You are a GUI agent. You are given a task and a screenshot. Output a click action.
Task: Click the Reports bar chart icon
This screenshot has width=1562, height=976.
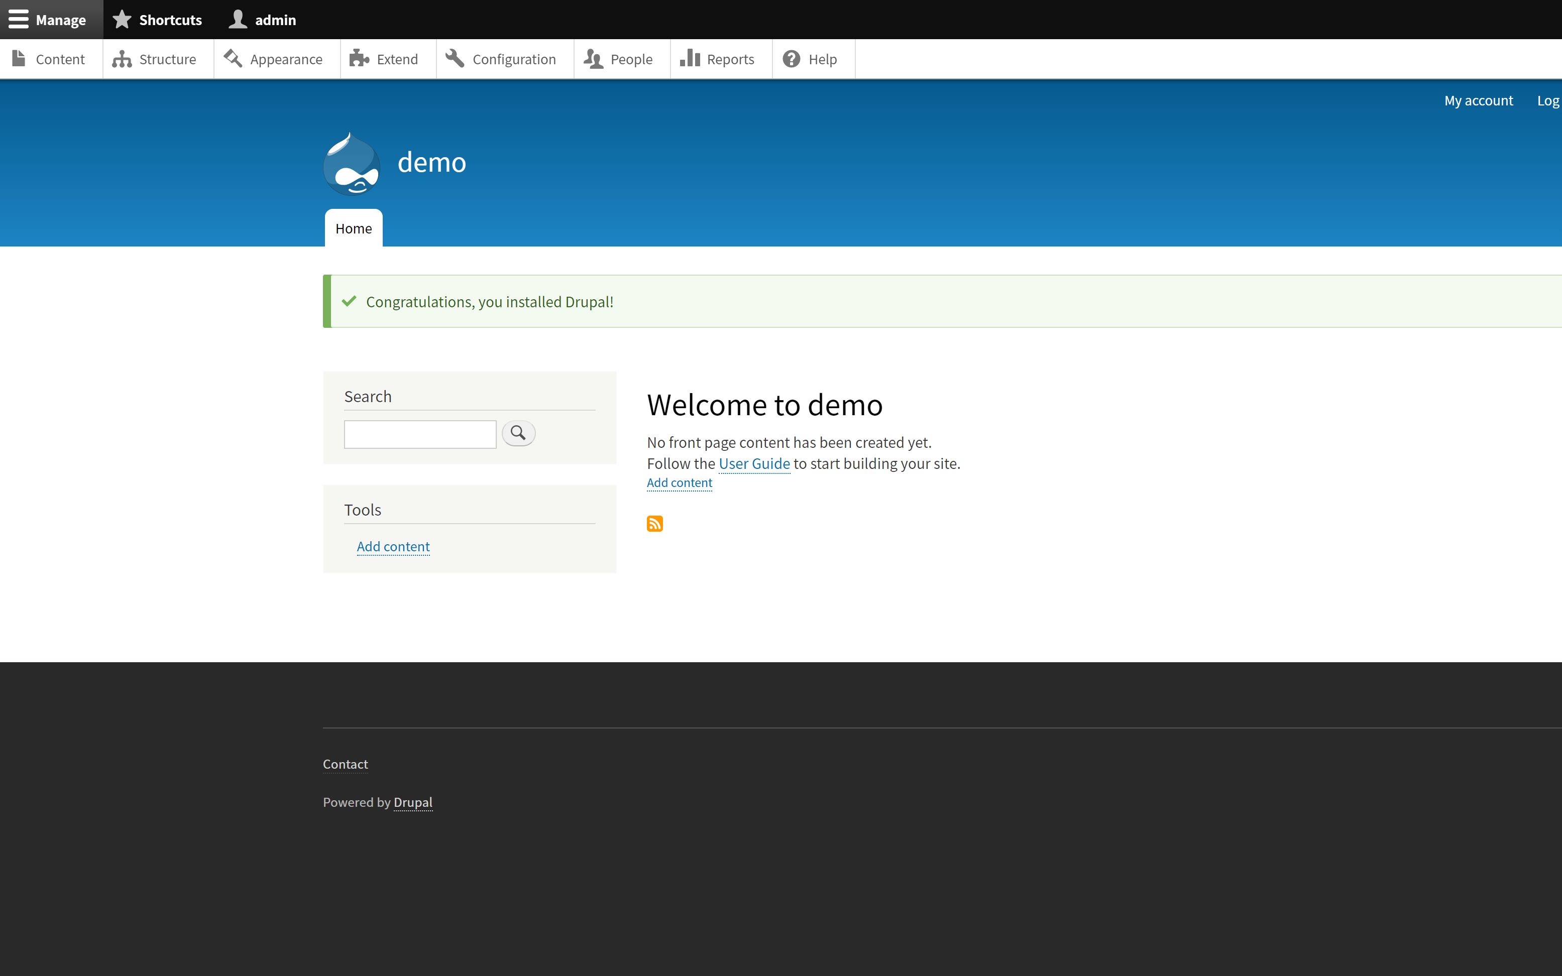[690, 58]
